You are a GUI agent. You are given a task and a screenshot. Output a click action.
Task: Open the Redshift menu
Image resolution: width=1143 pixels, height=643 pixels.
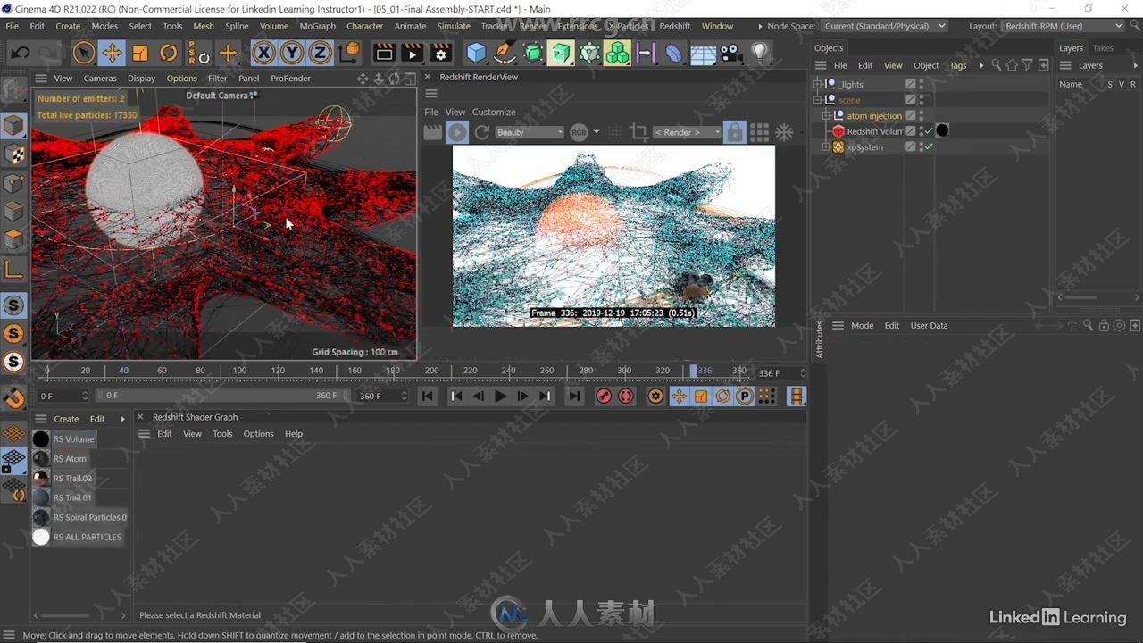point(675,26)
